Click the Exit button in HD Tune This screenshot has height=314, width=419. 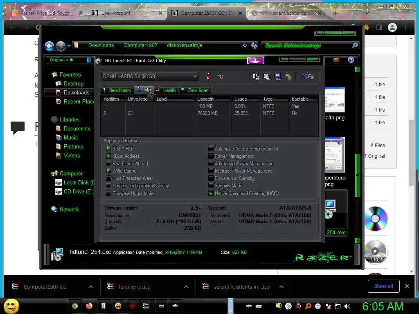pos(308,76)
